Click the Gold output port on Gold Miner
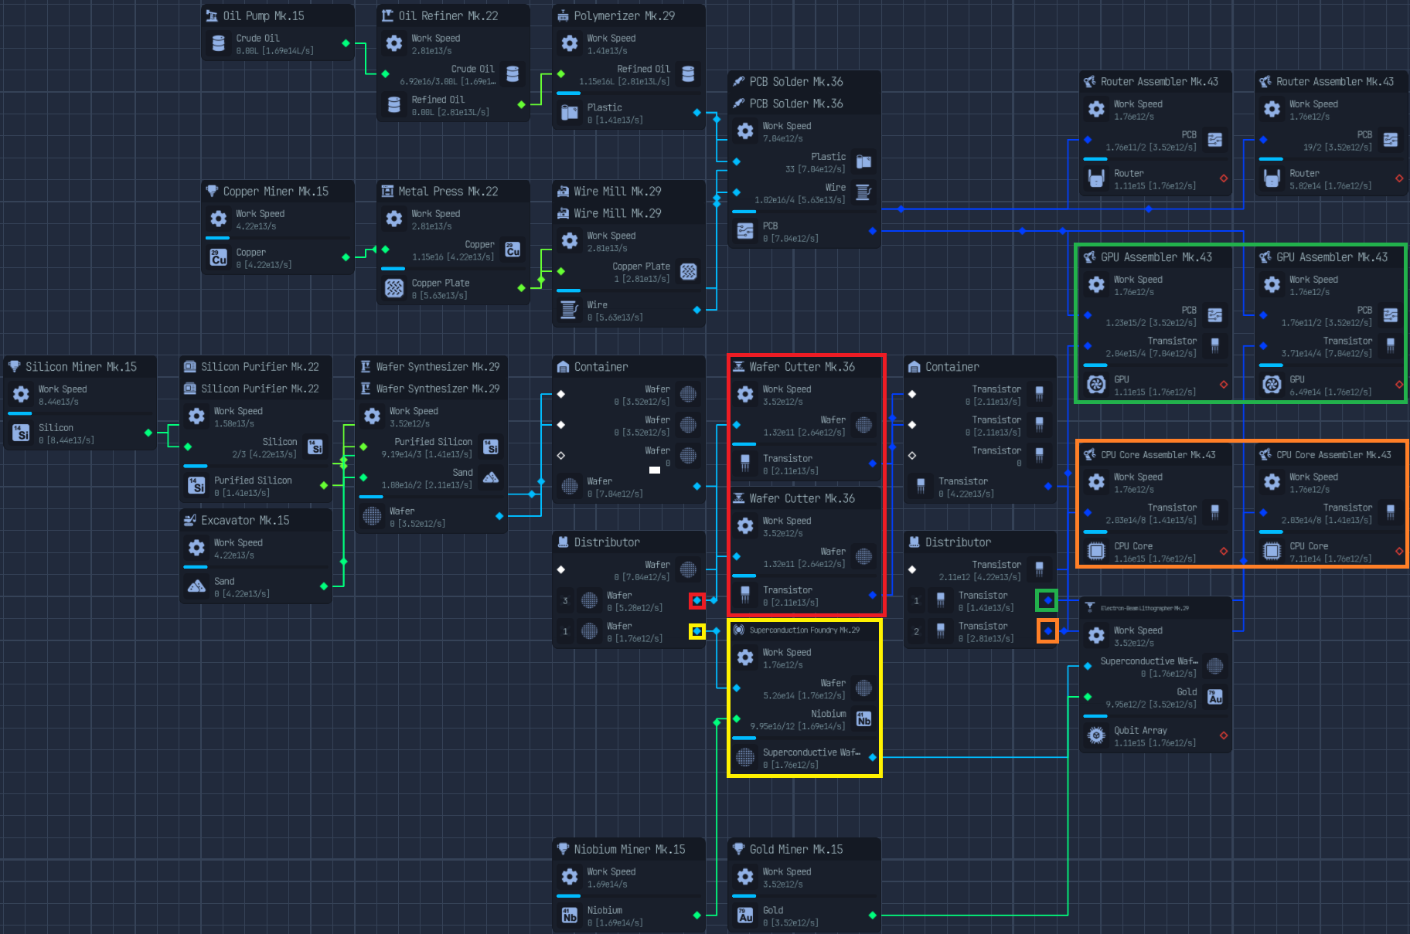The width and height of the screenshot is (1410, 934). point(872,915)
